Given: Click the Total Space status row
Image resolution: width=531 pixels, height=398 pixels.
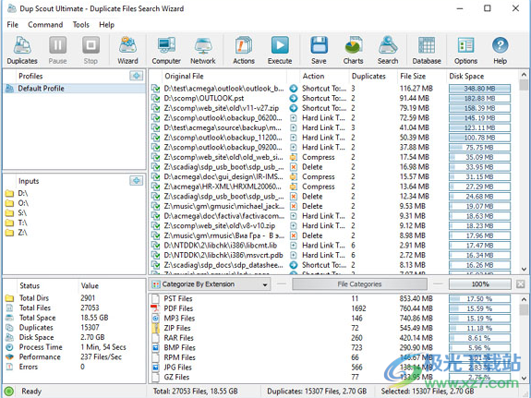Looking at the screenshot, I should [74, 318].
